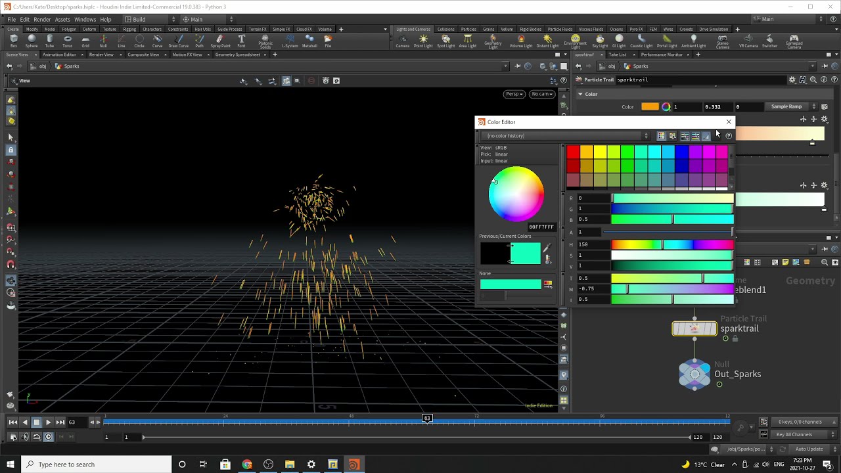841x473 pixels.
Task: Open the Render menu
Action: pos(42,20)
